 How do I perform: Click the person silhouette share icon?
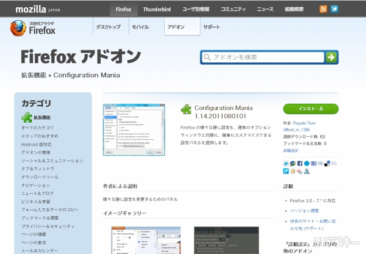307,172
